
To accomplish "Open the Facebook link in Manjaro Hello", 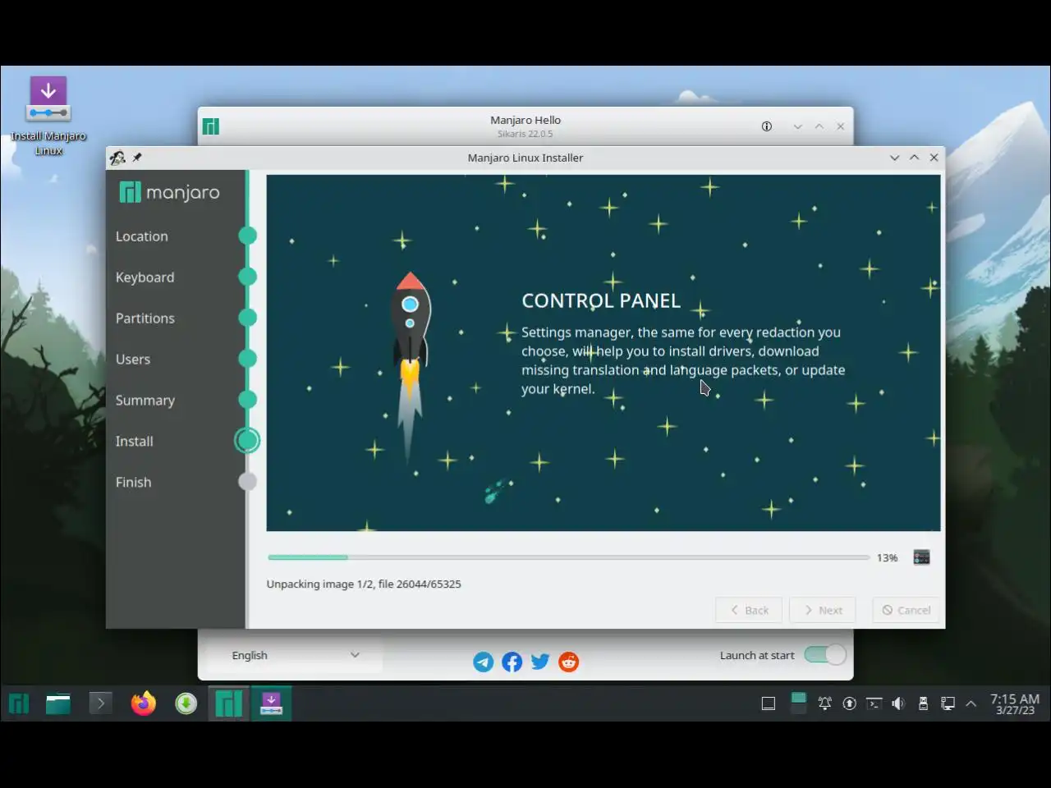I will click(x=512, y=662).
